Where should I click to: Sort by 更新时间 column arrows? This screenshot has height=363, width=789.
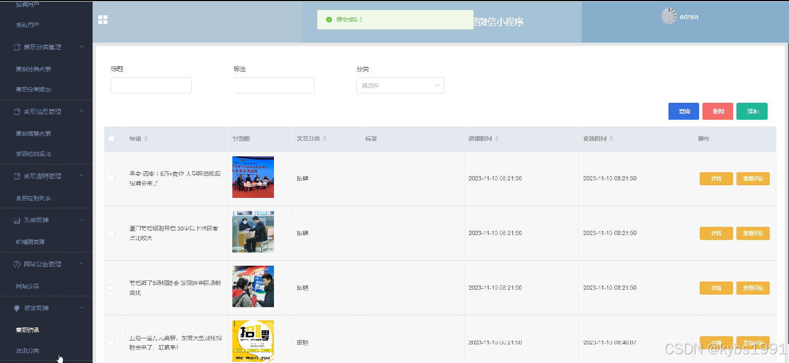pos(611,139)
